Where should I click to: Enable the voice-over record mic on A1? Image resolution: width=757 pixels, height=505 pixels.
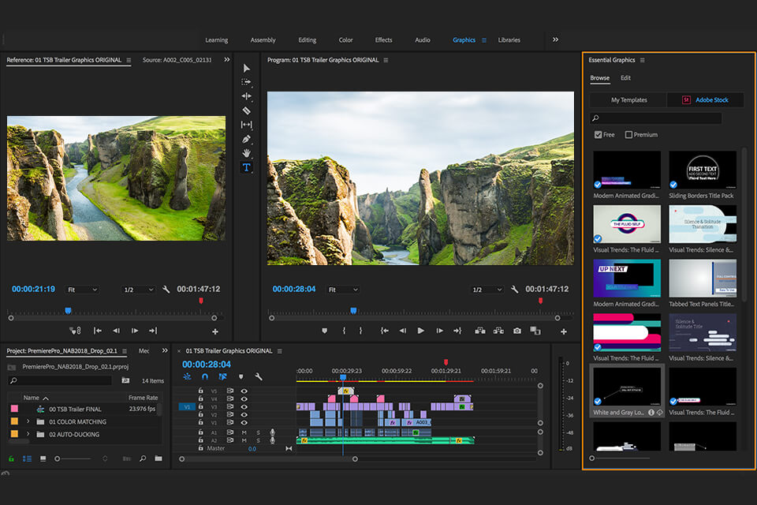(273, 432)
